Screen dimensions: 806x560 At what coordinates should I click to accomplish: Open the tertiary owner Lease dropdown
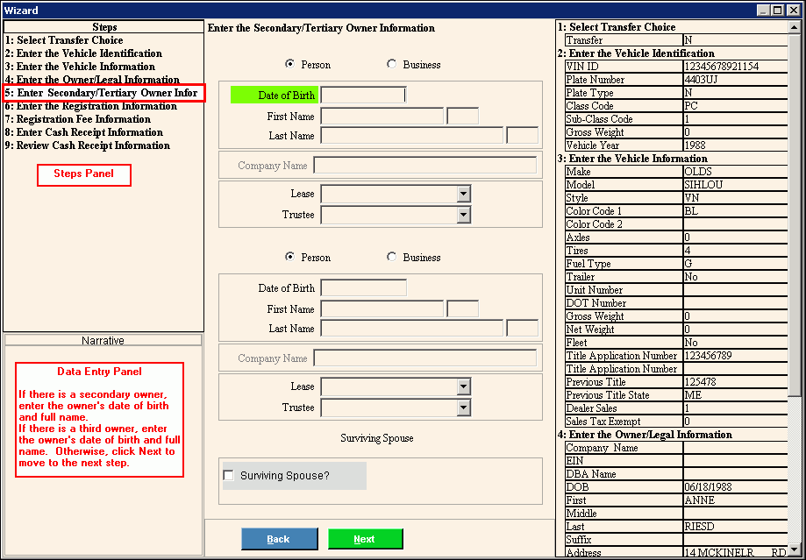click(x=463, y=387)
